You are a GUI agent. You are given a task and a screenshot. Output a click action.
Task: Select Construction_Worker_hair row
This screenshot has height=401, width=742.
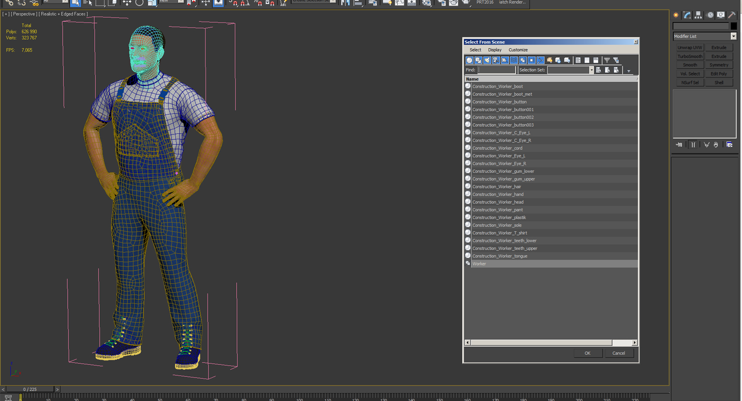(551, 186)
